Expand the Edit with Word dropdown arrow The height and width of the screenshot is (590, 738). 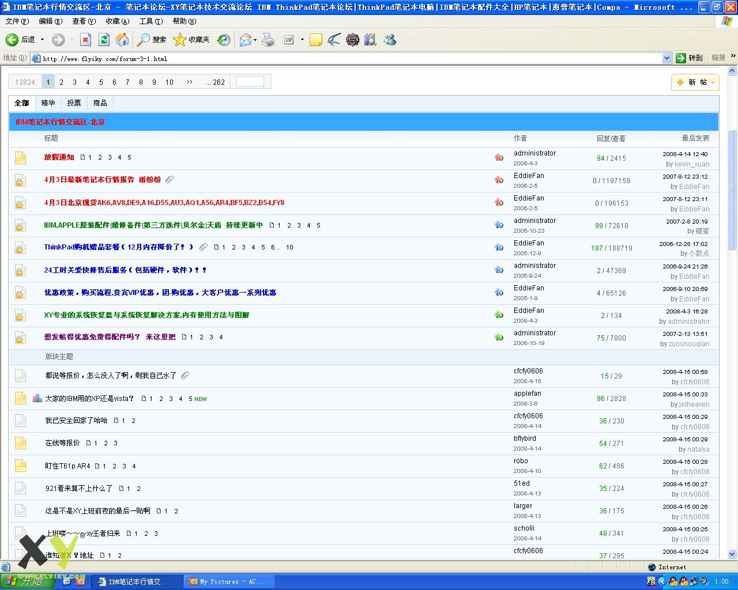click(302, 40)
